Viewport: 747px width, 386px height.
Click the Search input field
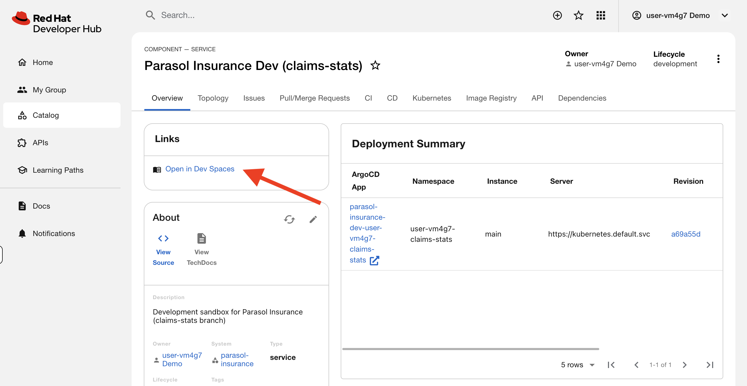(x=342, y=15)
